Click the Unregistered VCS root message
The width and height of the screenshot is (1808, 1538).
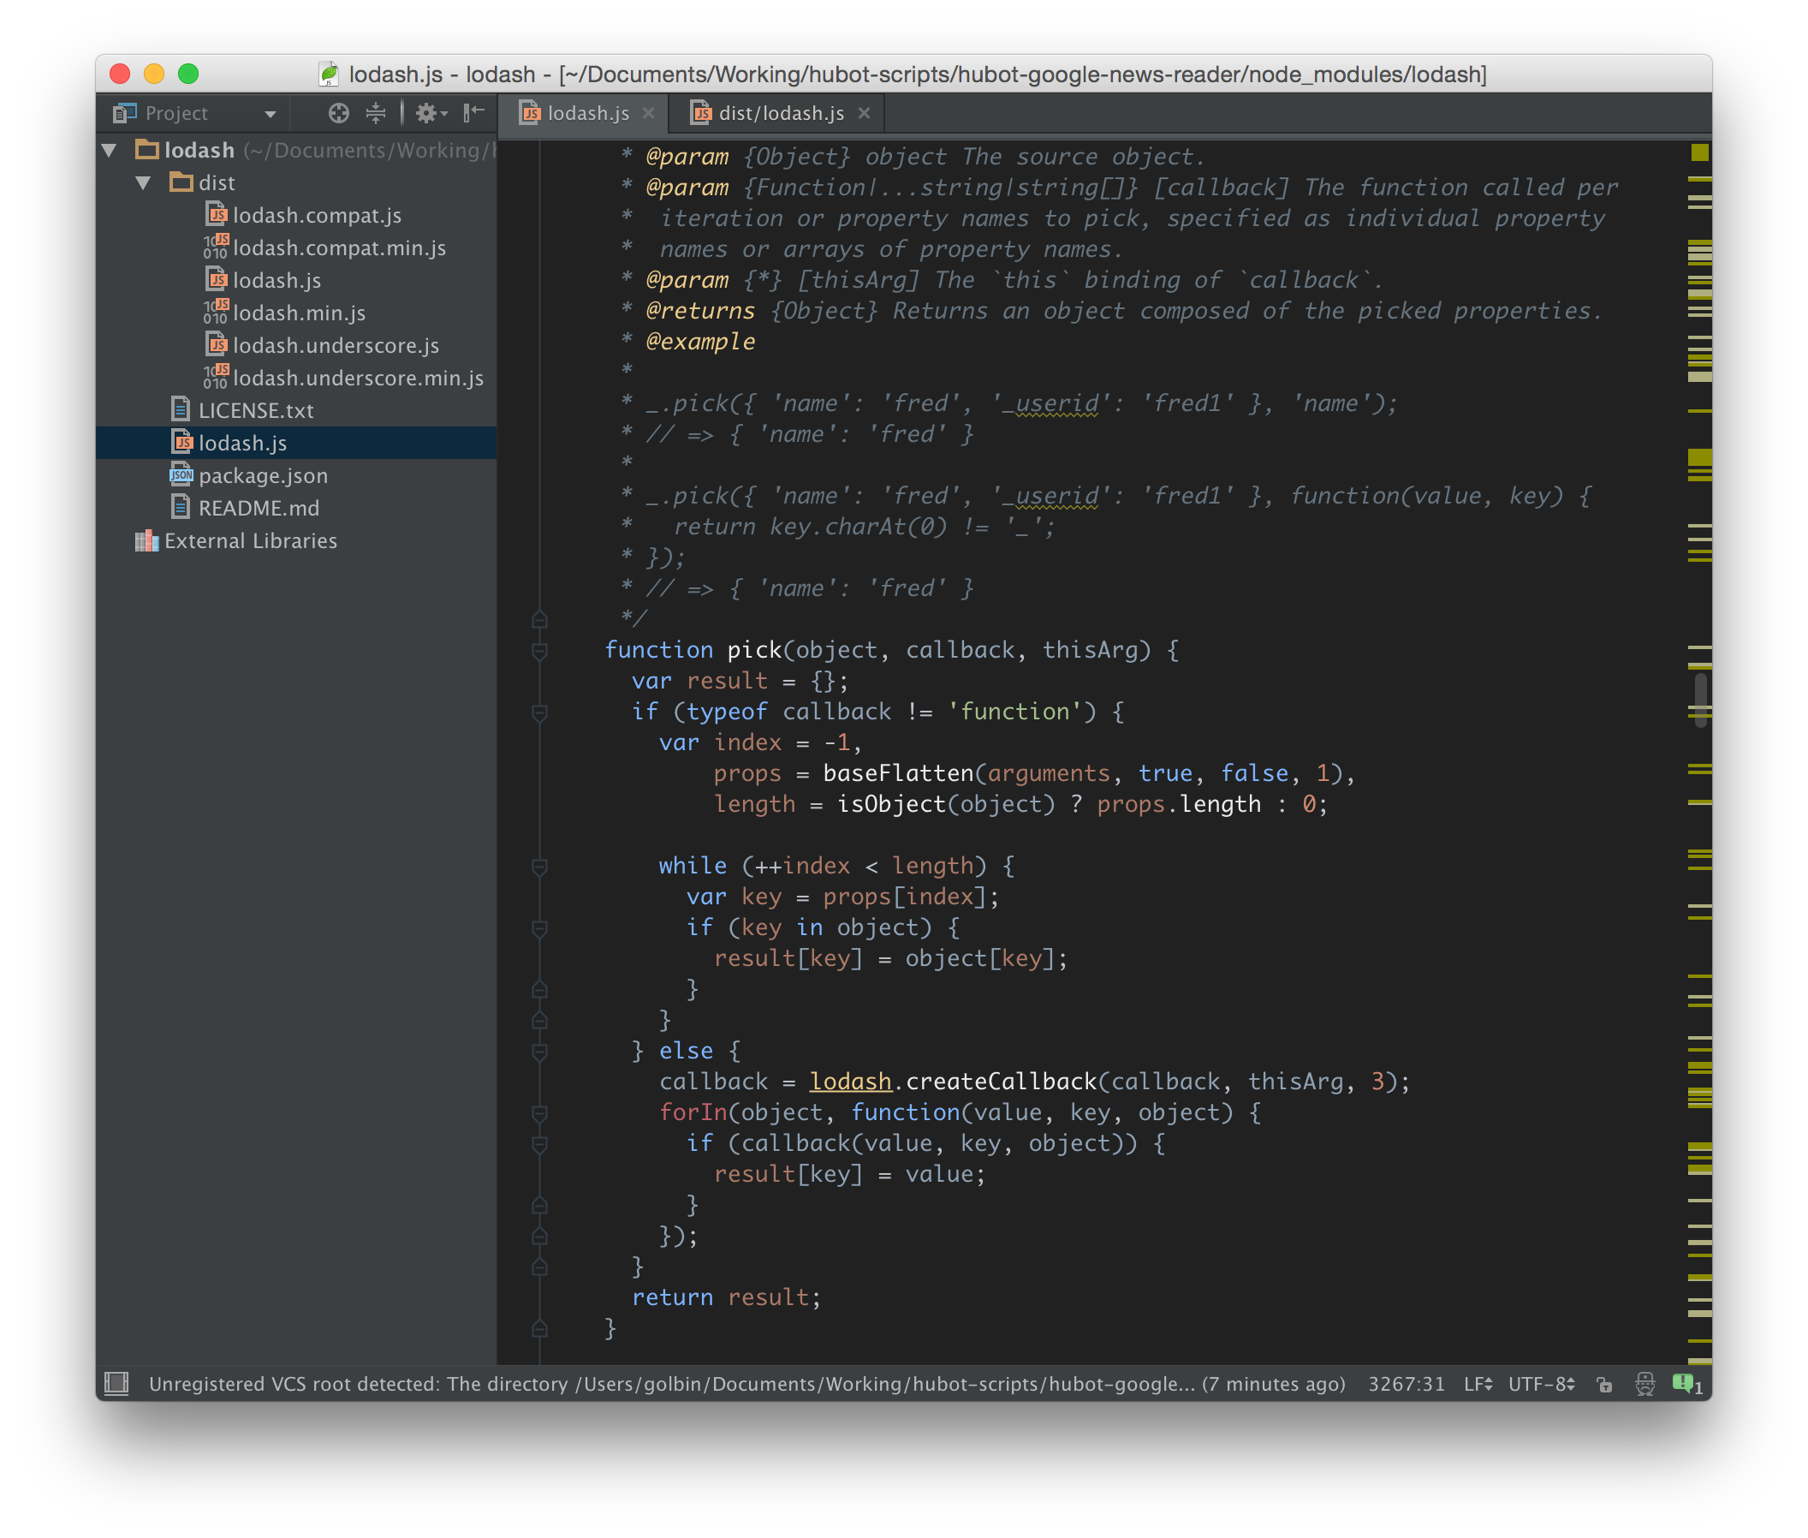[x=747, y=1385]
